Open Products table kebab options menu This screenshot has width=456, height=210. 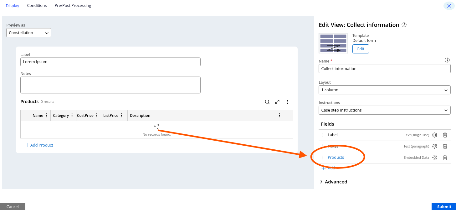coord(288,102)
